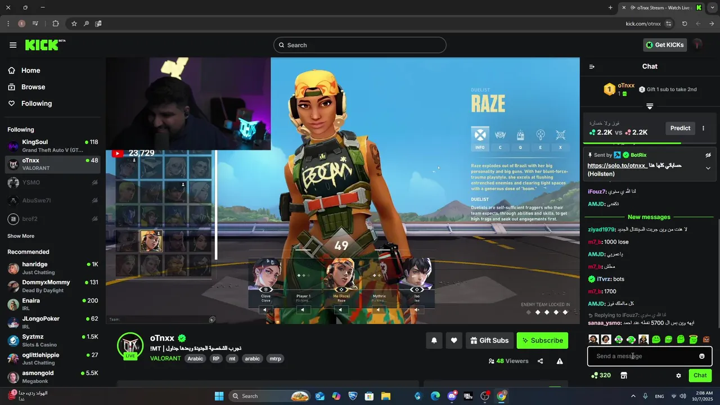Click the notification bell button
This screenshot has width=720, height=405.
[434, 340]
